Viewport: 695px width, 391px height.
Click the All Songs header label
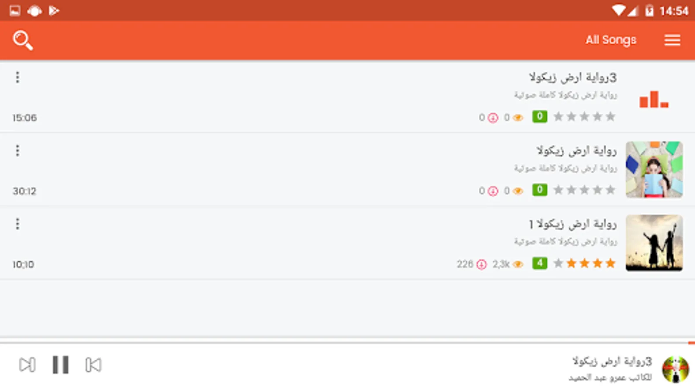coord(611,40)
